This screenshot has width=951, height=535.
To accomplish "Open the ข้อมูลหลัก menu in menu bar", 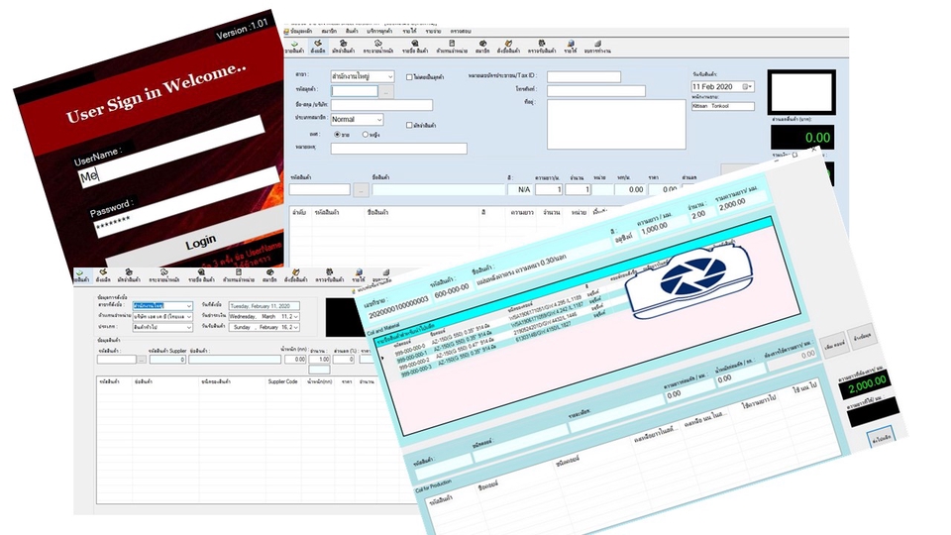I will [301, 31].
